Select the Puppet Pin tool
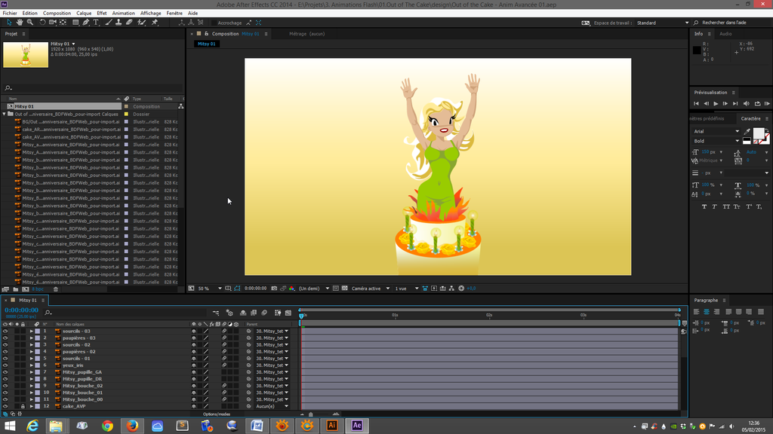 [155, 23]
